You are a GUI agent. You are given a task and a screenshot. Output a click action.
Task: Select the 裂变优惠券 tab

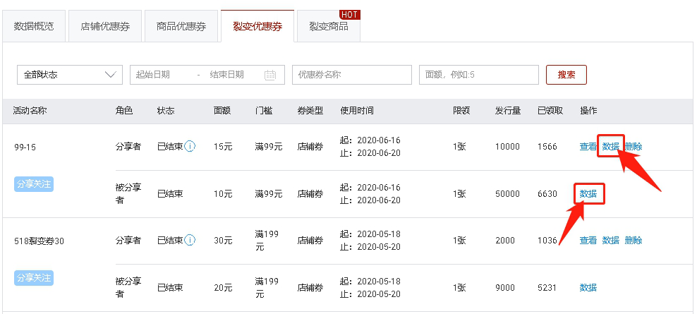[x=257, y=27]
